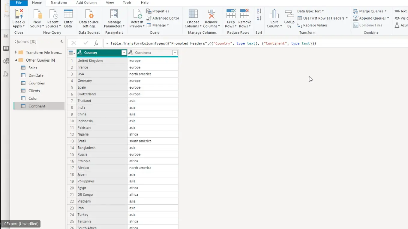Sort ascending using the A-Z icon

(259, 11)
